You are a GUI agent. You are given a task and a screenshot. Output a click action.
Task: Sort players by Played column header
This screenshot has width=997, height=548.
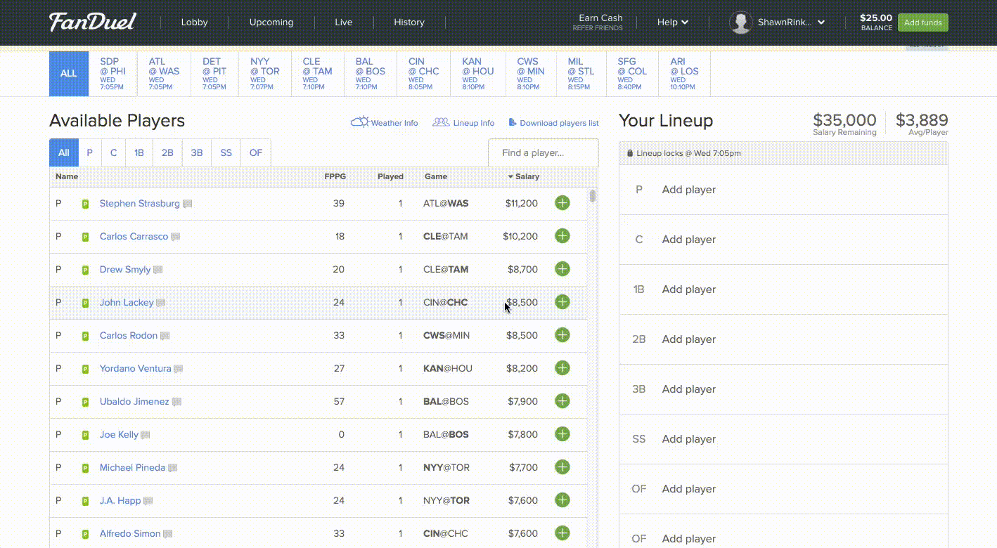(x=390, y=176)
